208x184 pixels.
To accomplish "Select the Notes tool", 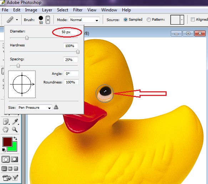I will [6, 122].
